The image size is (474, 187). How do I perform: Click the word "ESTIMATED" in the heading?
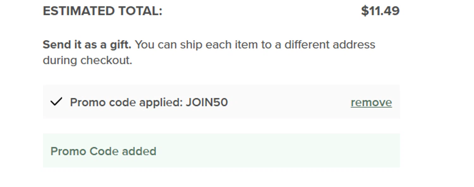pyautogui.click(x=79, y=11)
